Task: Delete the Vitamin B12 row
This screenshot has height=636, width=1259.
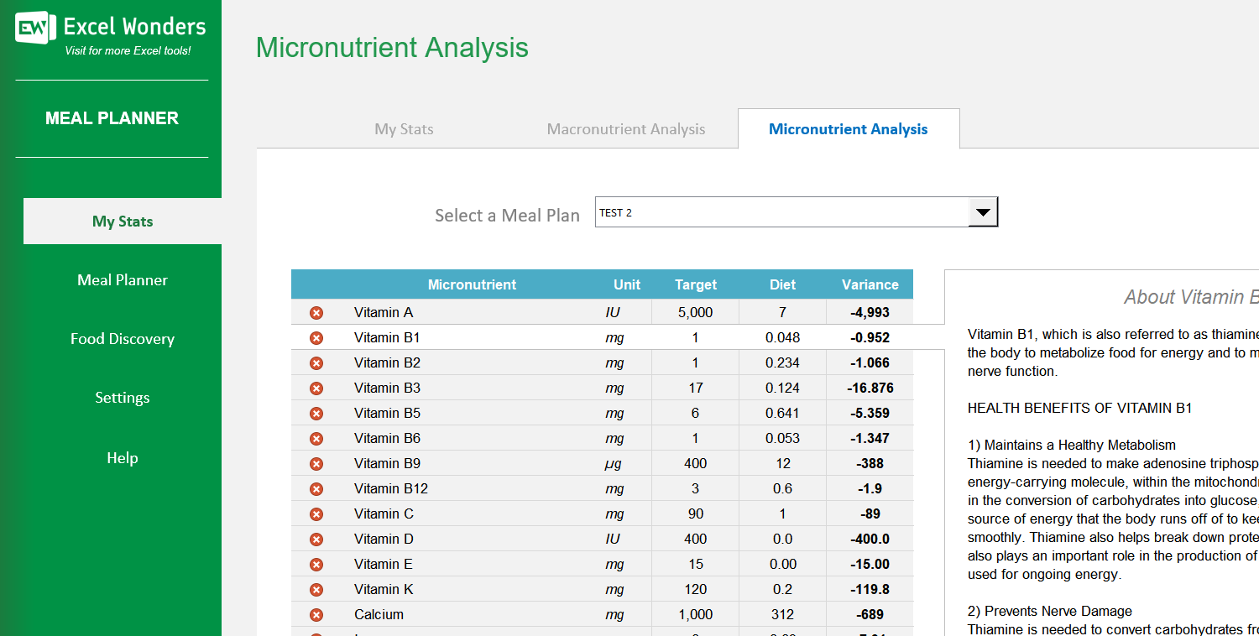Action: tap(316, 488)
